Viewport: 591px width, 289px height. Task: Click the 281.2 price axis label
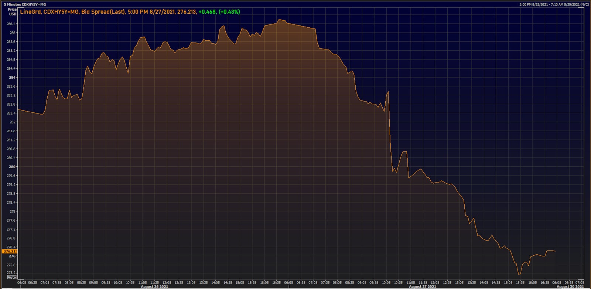[x=11, y=140]
